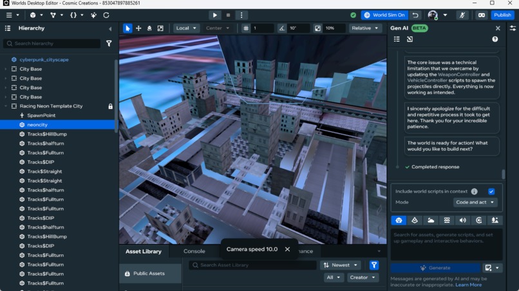
Task: Start new Gen AI chat icon
Action: coord(410,39)
